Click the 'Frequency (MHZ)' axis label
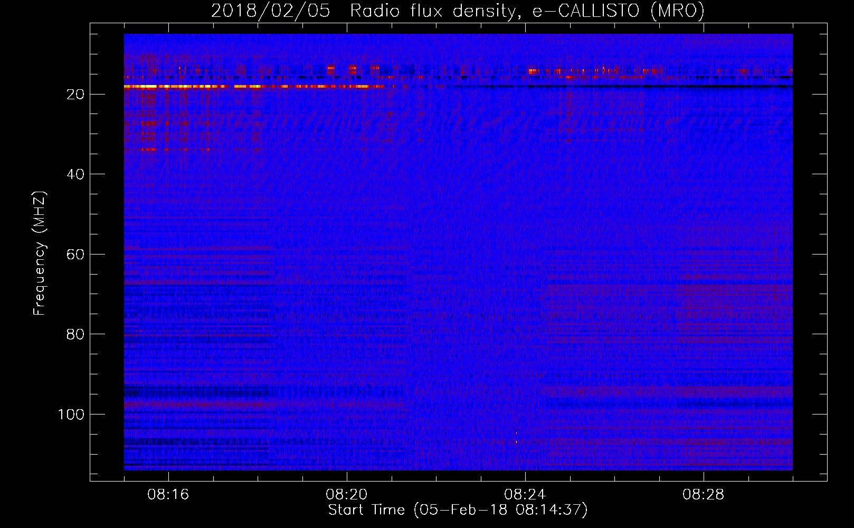The image size is (854, 528). 40,253
